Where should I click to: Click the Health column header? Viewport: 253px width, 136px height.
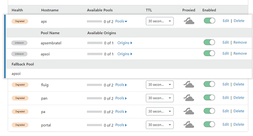pos(17,10)
